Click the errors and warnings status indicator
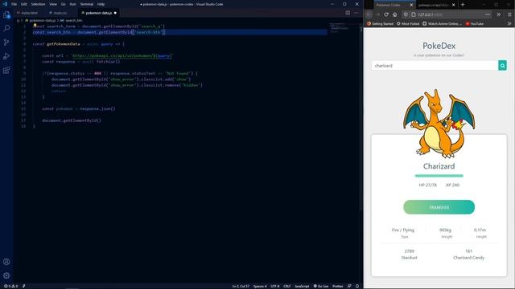The image size is (515, 289). [10, 286]
